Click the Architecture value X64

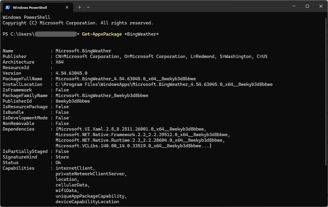59,62
